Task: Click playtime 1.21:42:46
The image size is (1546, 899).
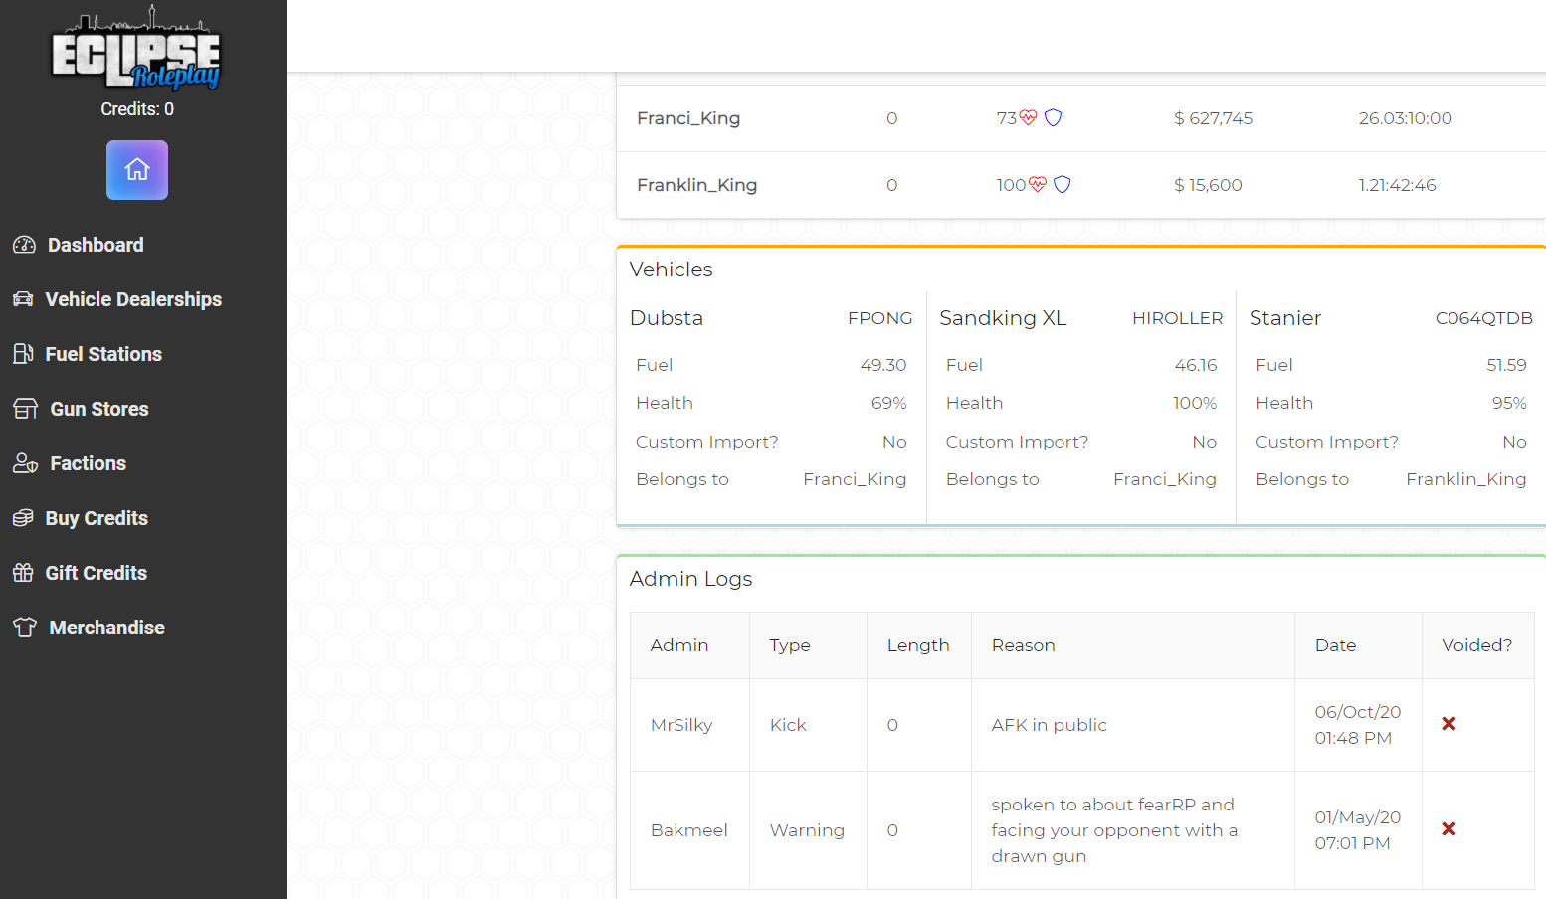Action: coord(1397,185)
